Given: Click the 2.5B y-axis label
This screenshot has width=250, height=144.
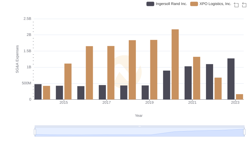Looking at the screenshot, I should tap(27, 19).
